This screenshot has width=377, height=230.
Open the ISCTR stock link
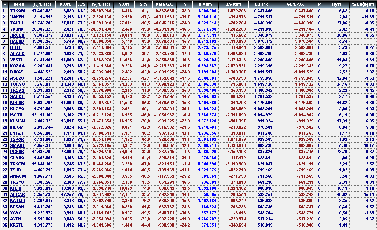click(x=16, y=115)
